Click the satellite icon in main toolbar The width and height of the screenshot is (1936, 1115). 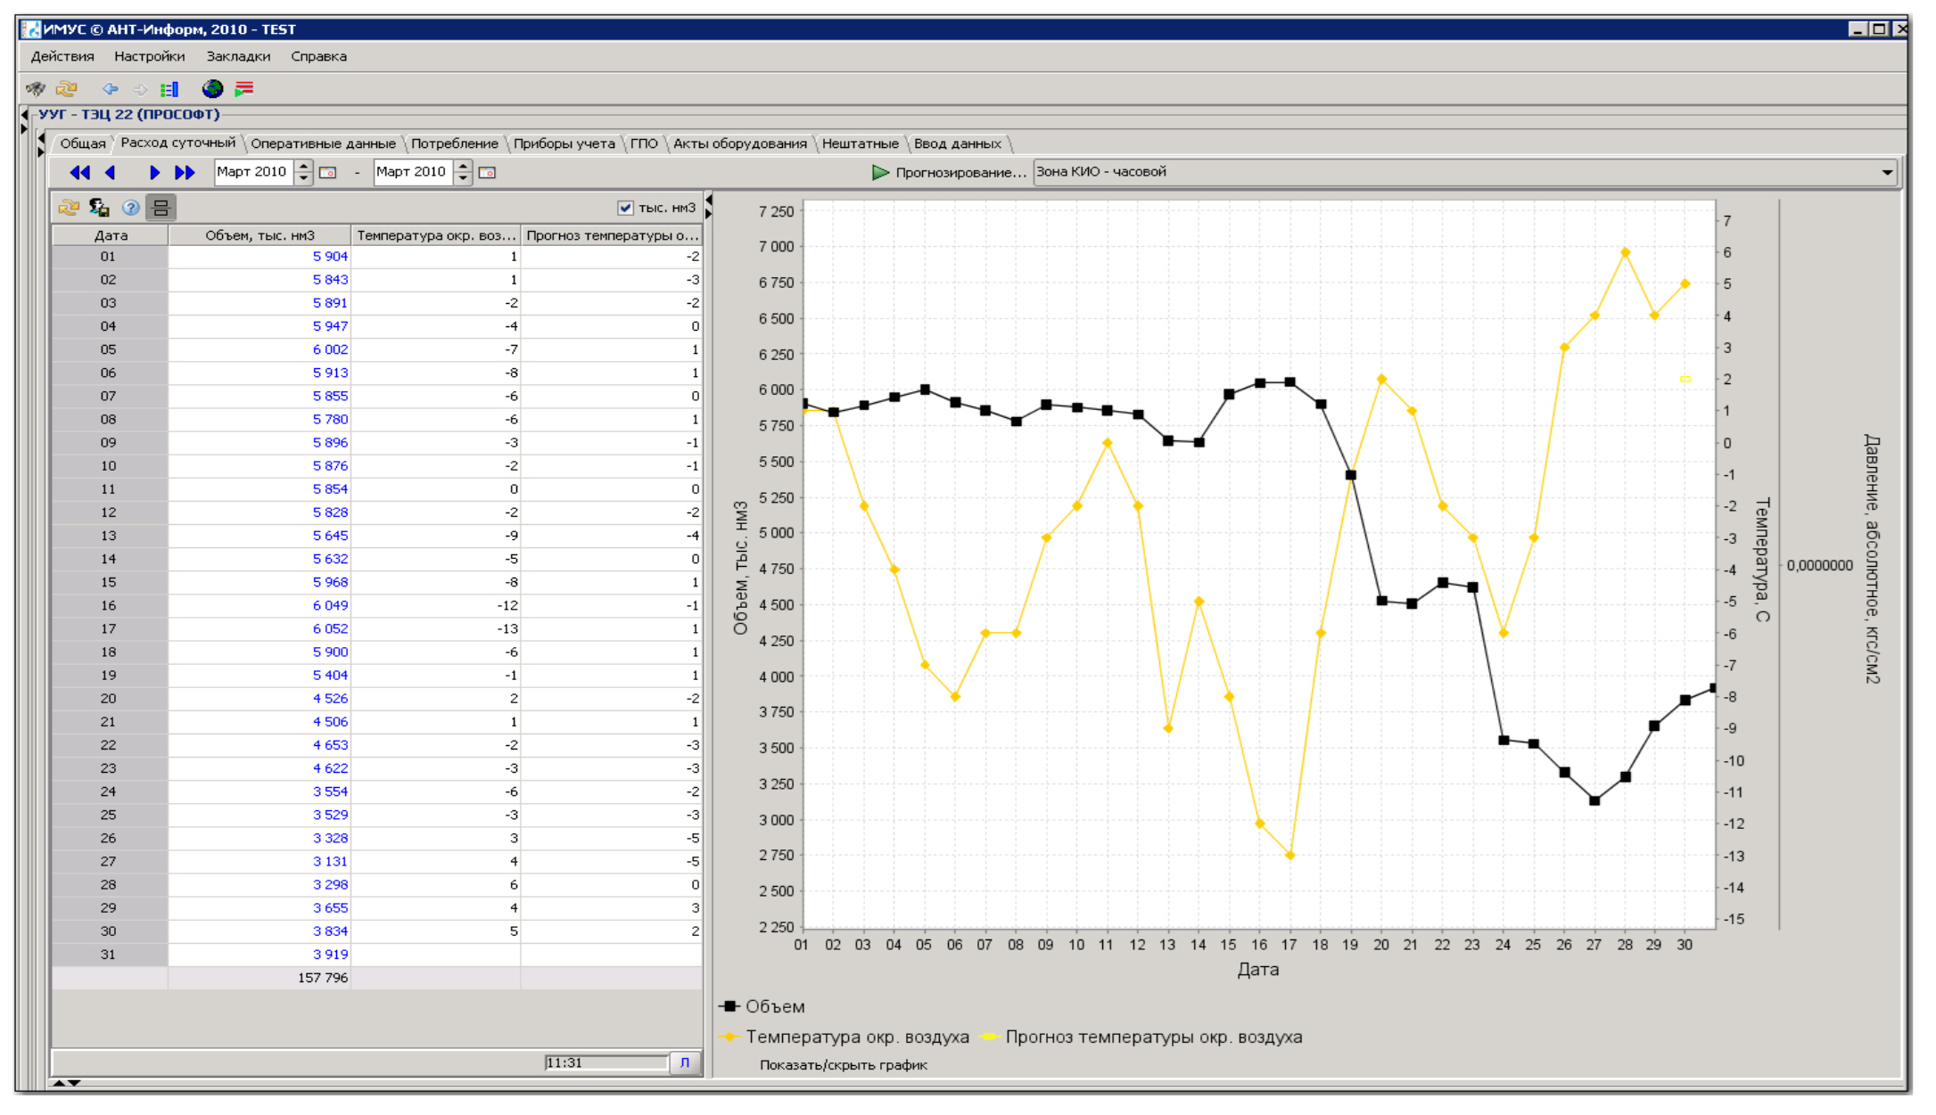36,88
